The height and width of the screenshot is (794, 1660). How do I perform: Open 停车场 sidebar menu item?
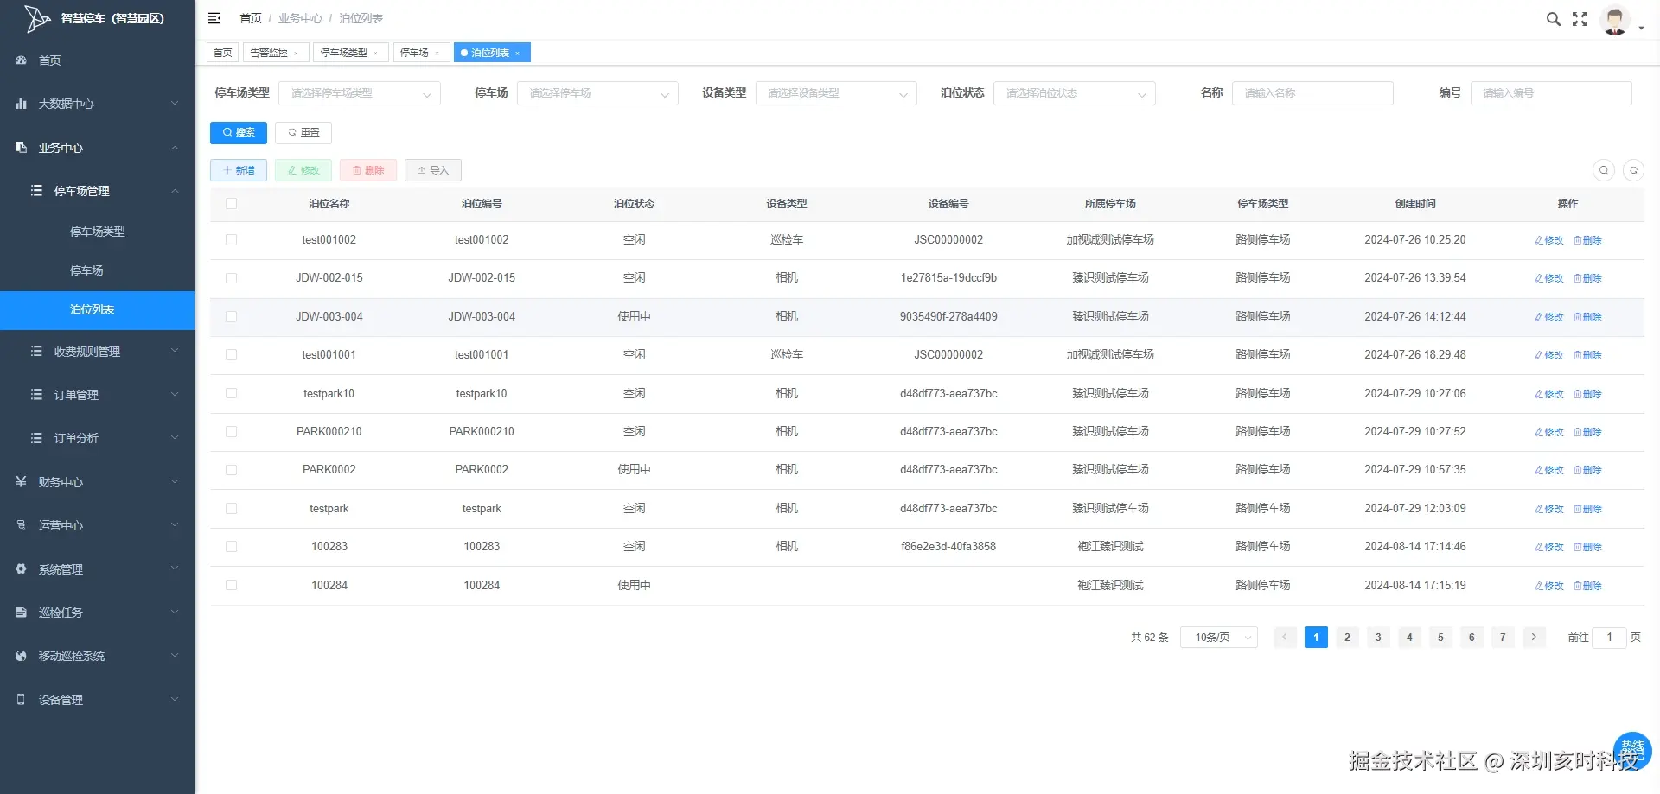coord(97,270)
